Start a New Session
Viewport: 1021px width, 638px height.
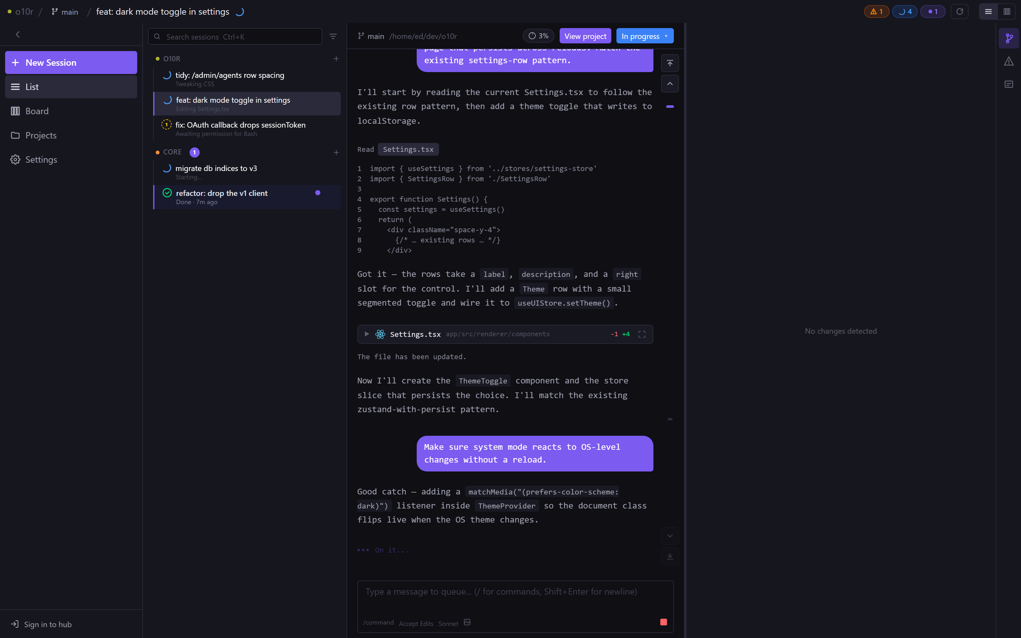click(71, 63)
